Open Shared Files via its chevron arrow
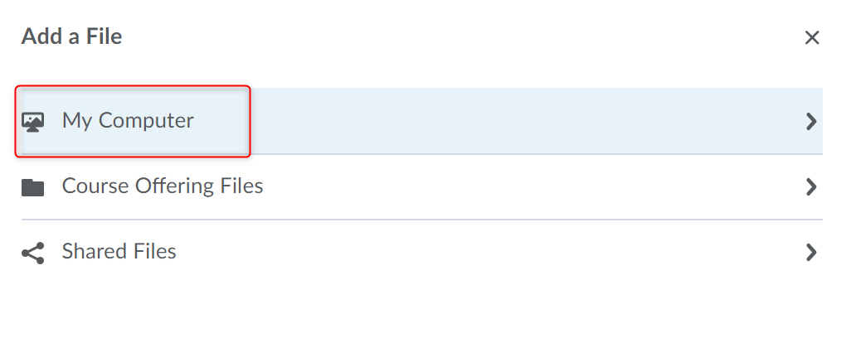 point(811,253)
